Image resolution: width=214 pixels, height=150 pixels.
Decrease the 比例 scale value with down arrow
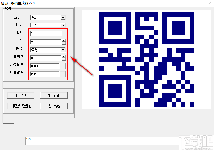pyautogui.click(x=64, y=35)
